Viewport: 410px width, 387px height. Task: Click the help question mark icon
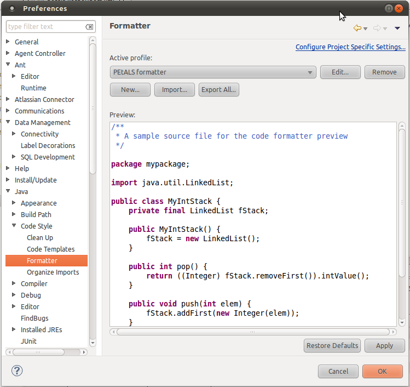pos(17,371)
